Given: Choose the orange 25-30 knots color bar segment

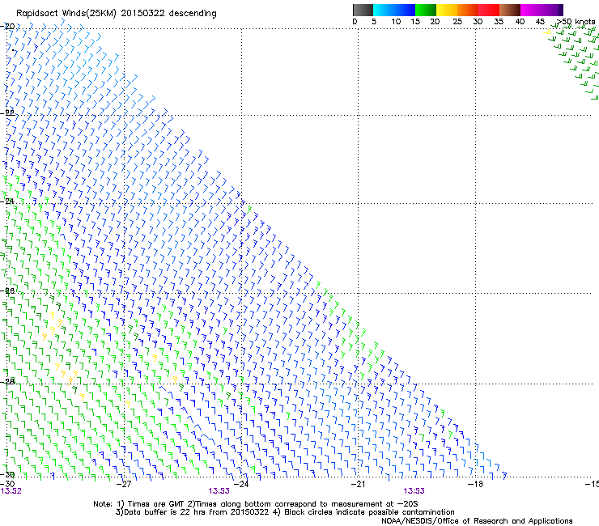Looking at the screenshot, I should click(468, 10).
